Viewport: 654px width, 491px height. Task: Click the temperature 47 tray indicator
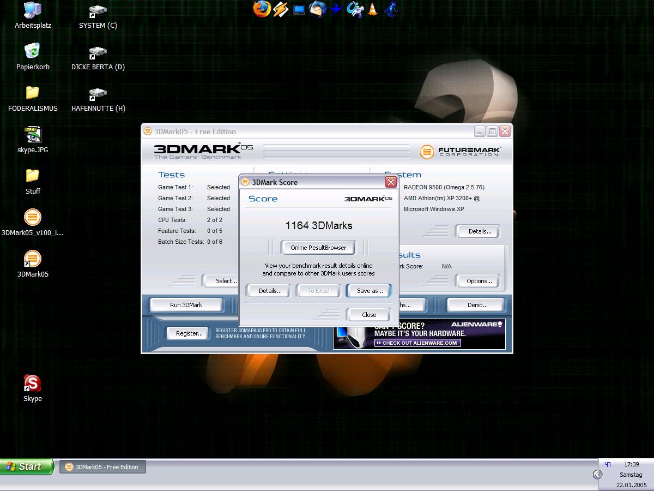(608, 465)
